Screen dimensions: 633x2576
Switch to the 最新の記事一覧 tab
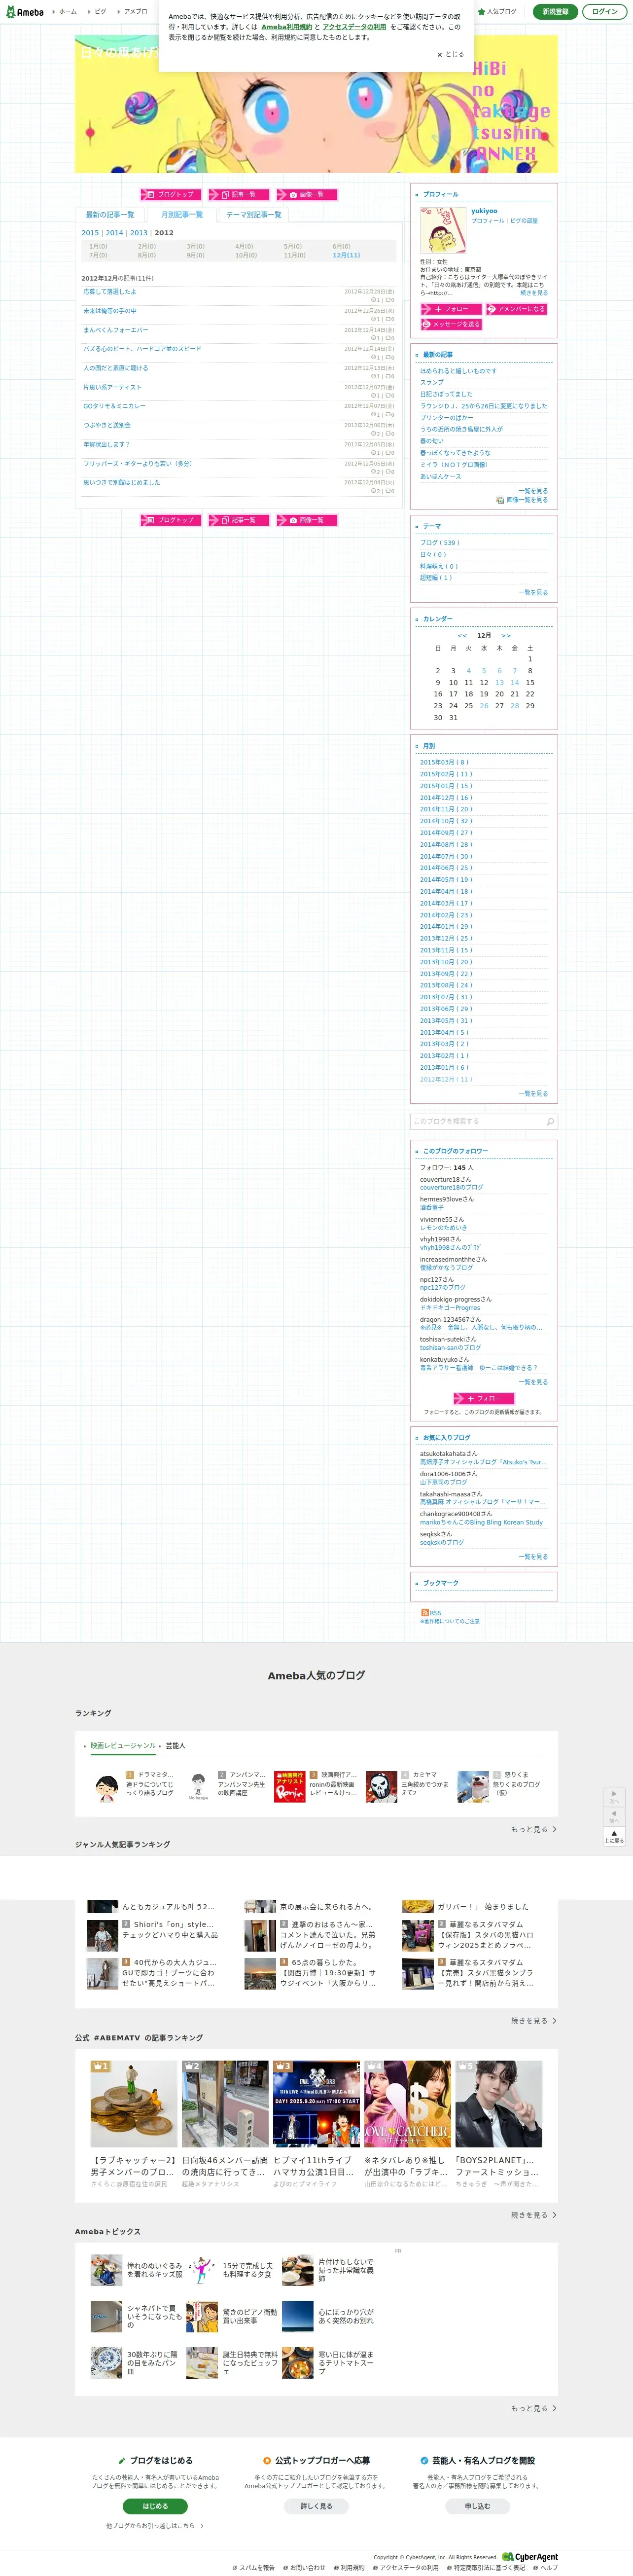pyautogui.click(x=110, y=215)
